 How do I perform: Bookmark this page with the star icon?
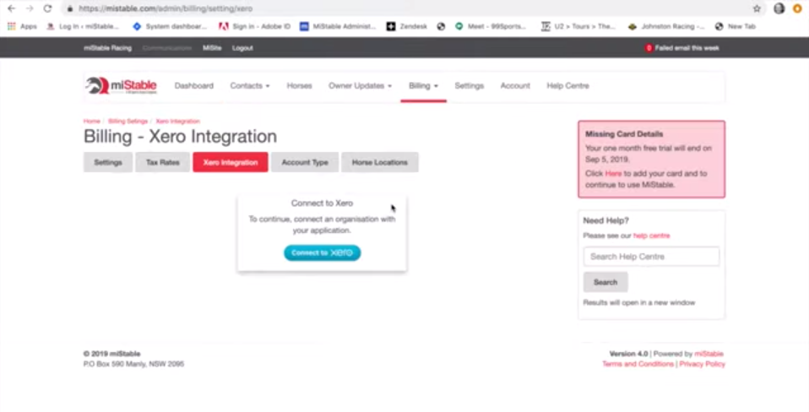pyautogui.click(x=757, y=8)
